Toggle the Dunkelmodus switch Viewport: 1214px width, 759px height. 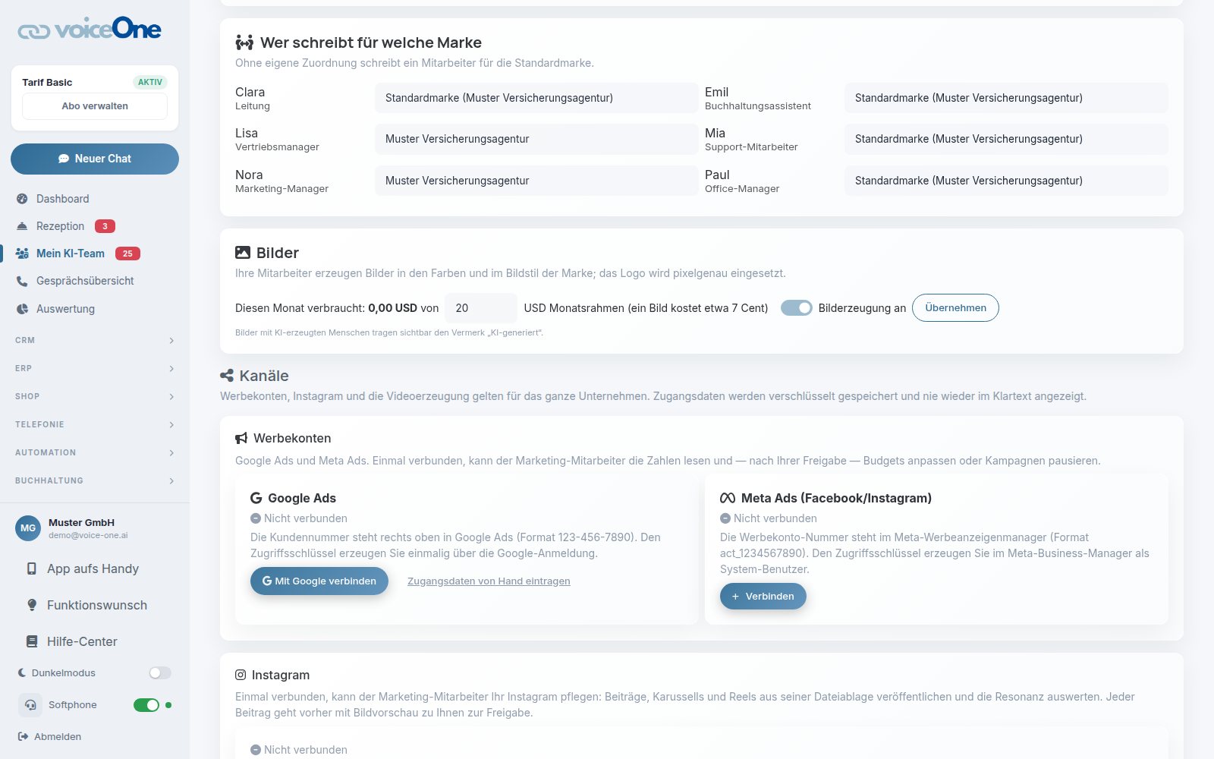pyautogui.click(x=160, y=673)
